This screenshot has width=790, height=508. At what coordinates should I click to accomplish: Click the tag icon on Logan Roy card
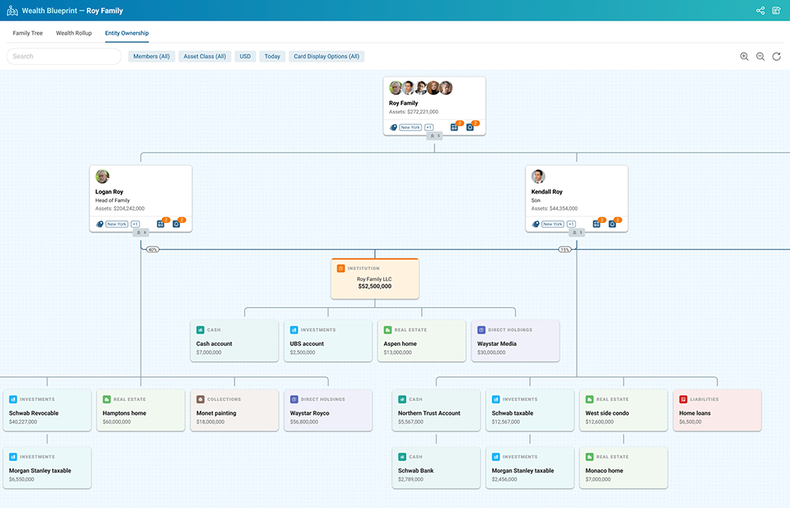click(100, 224)
